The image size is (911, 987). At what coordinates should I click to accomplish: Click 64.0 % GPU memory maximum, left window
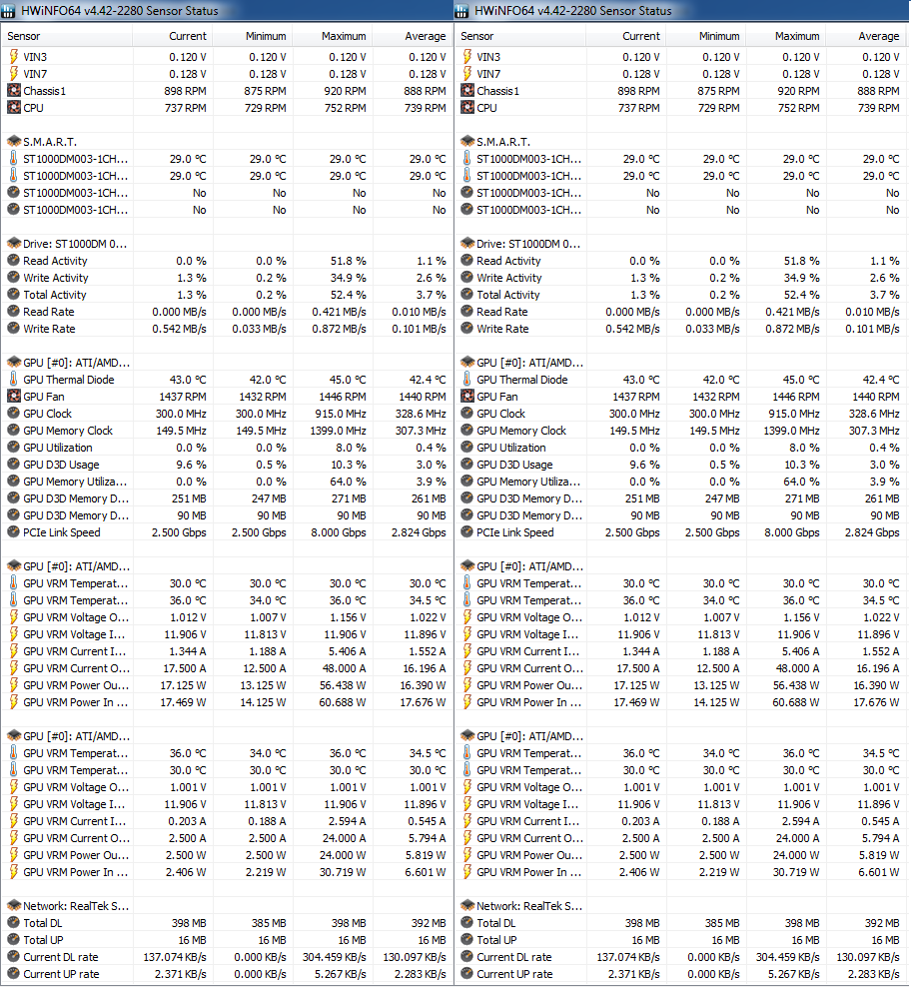[x=349, y=482]
